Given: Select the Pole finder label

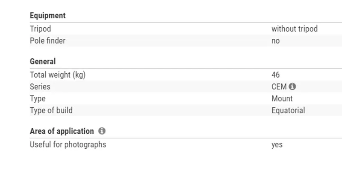Looking at the screenshot, I should 47,40.
